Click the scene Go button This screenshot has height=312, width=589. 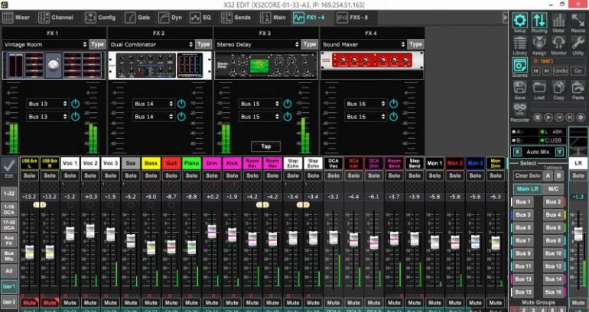(x=578, y=70)
